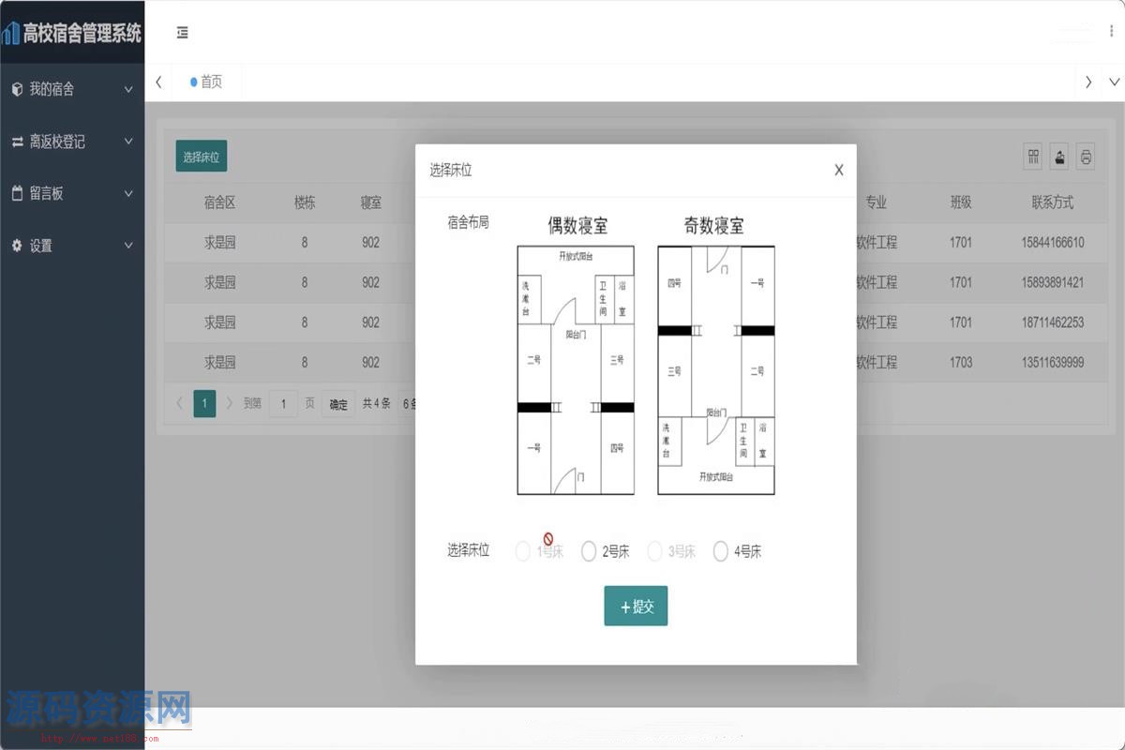This screenshot has width=1125, height=750.
Task: Expand the 我的宿舍 sidebar menu
Action: pyautogui.click(x=72, y=89)
